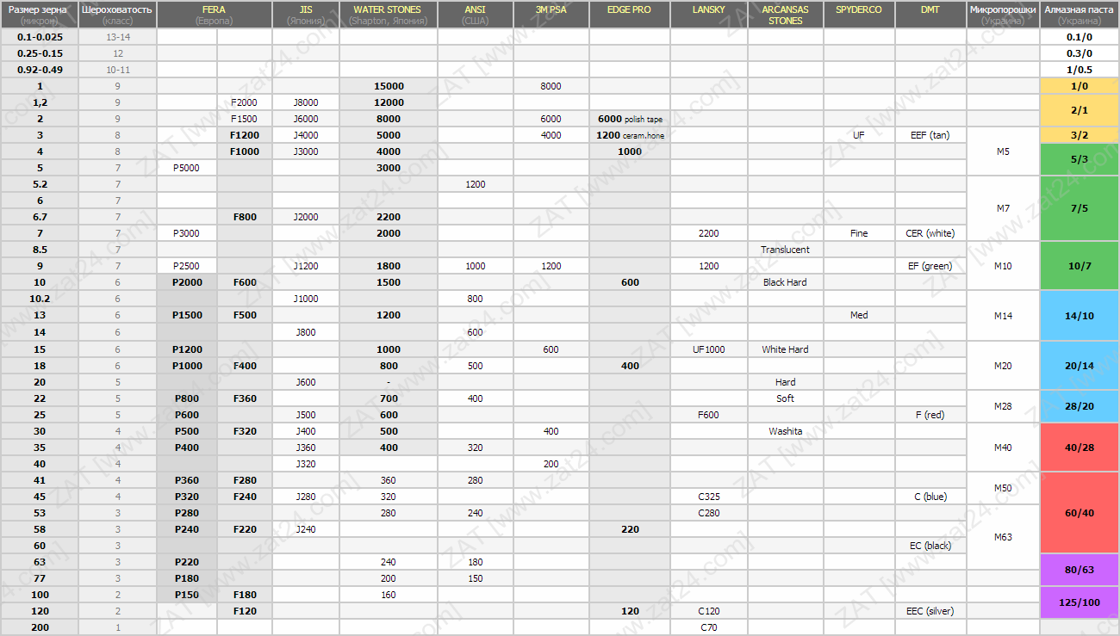Select the EEC (silver) cell
1120x636 pixels.
pos(930,611)
